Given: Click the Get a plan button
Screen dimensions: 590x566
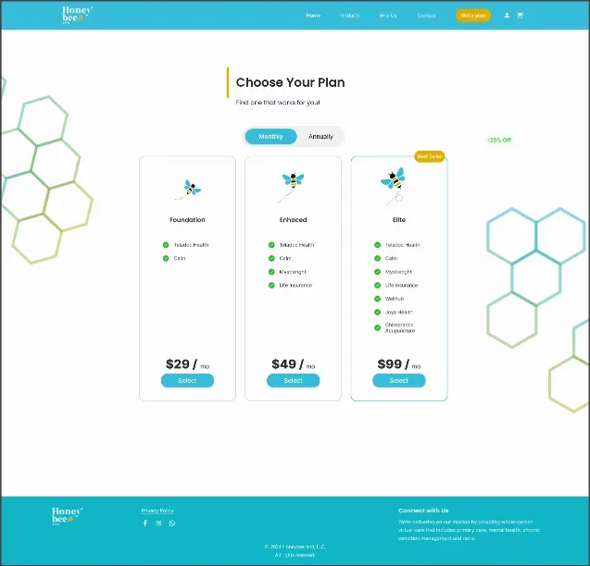Looking at the screenshot, I should click(473, 16).
